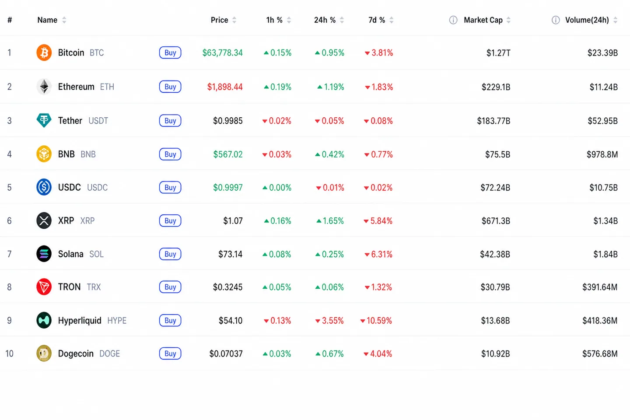The width and height of the screenshot is (630, 420).
Task: Click the Buy button for TRON
Action: click(x=170, y=287)
